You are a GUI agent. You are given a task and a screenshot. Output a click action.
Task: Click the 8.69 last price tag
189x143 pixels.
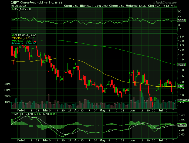click(x=181, y=86)
